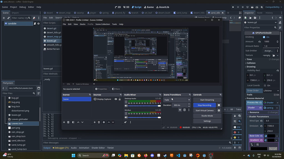Click Start Streaming in OBS

(x=207, y=100)
